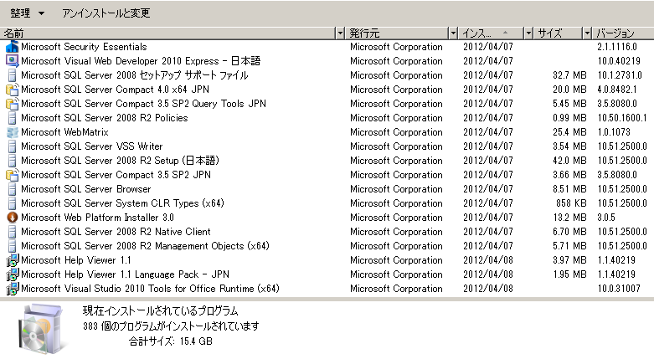Click the Microsoft Help Viewer 1.1 icon
The width and height of the screenshot is (654, 359).
tap(12, 260)
